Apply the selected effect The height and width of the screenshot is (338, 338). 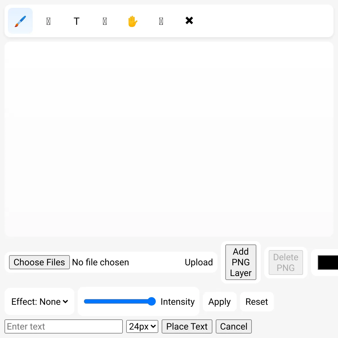(x=220, y=302)
